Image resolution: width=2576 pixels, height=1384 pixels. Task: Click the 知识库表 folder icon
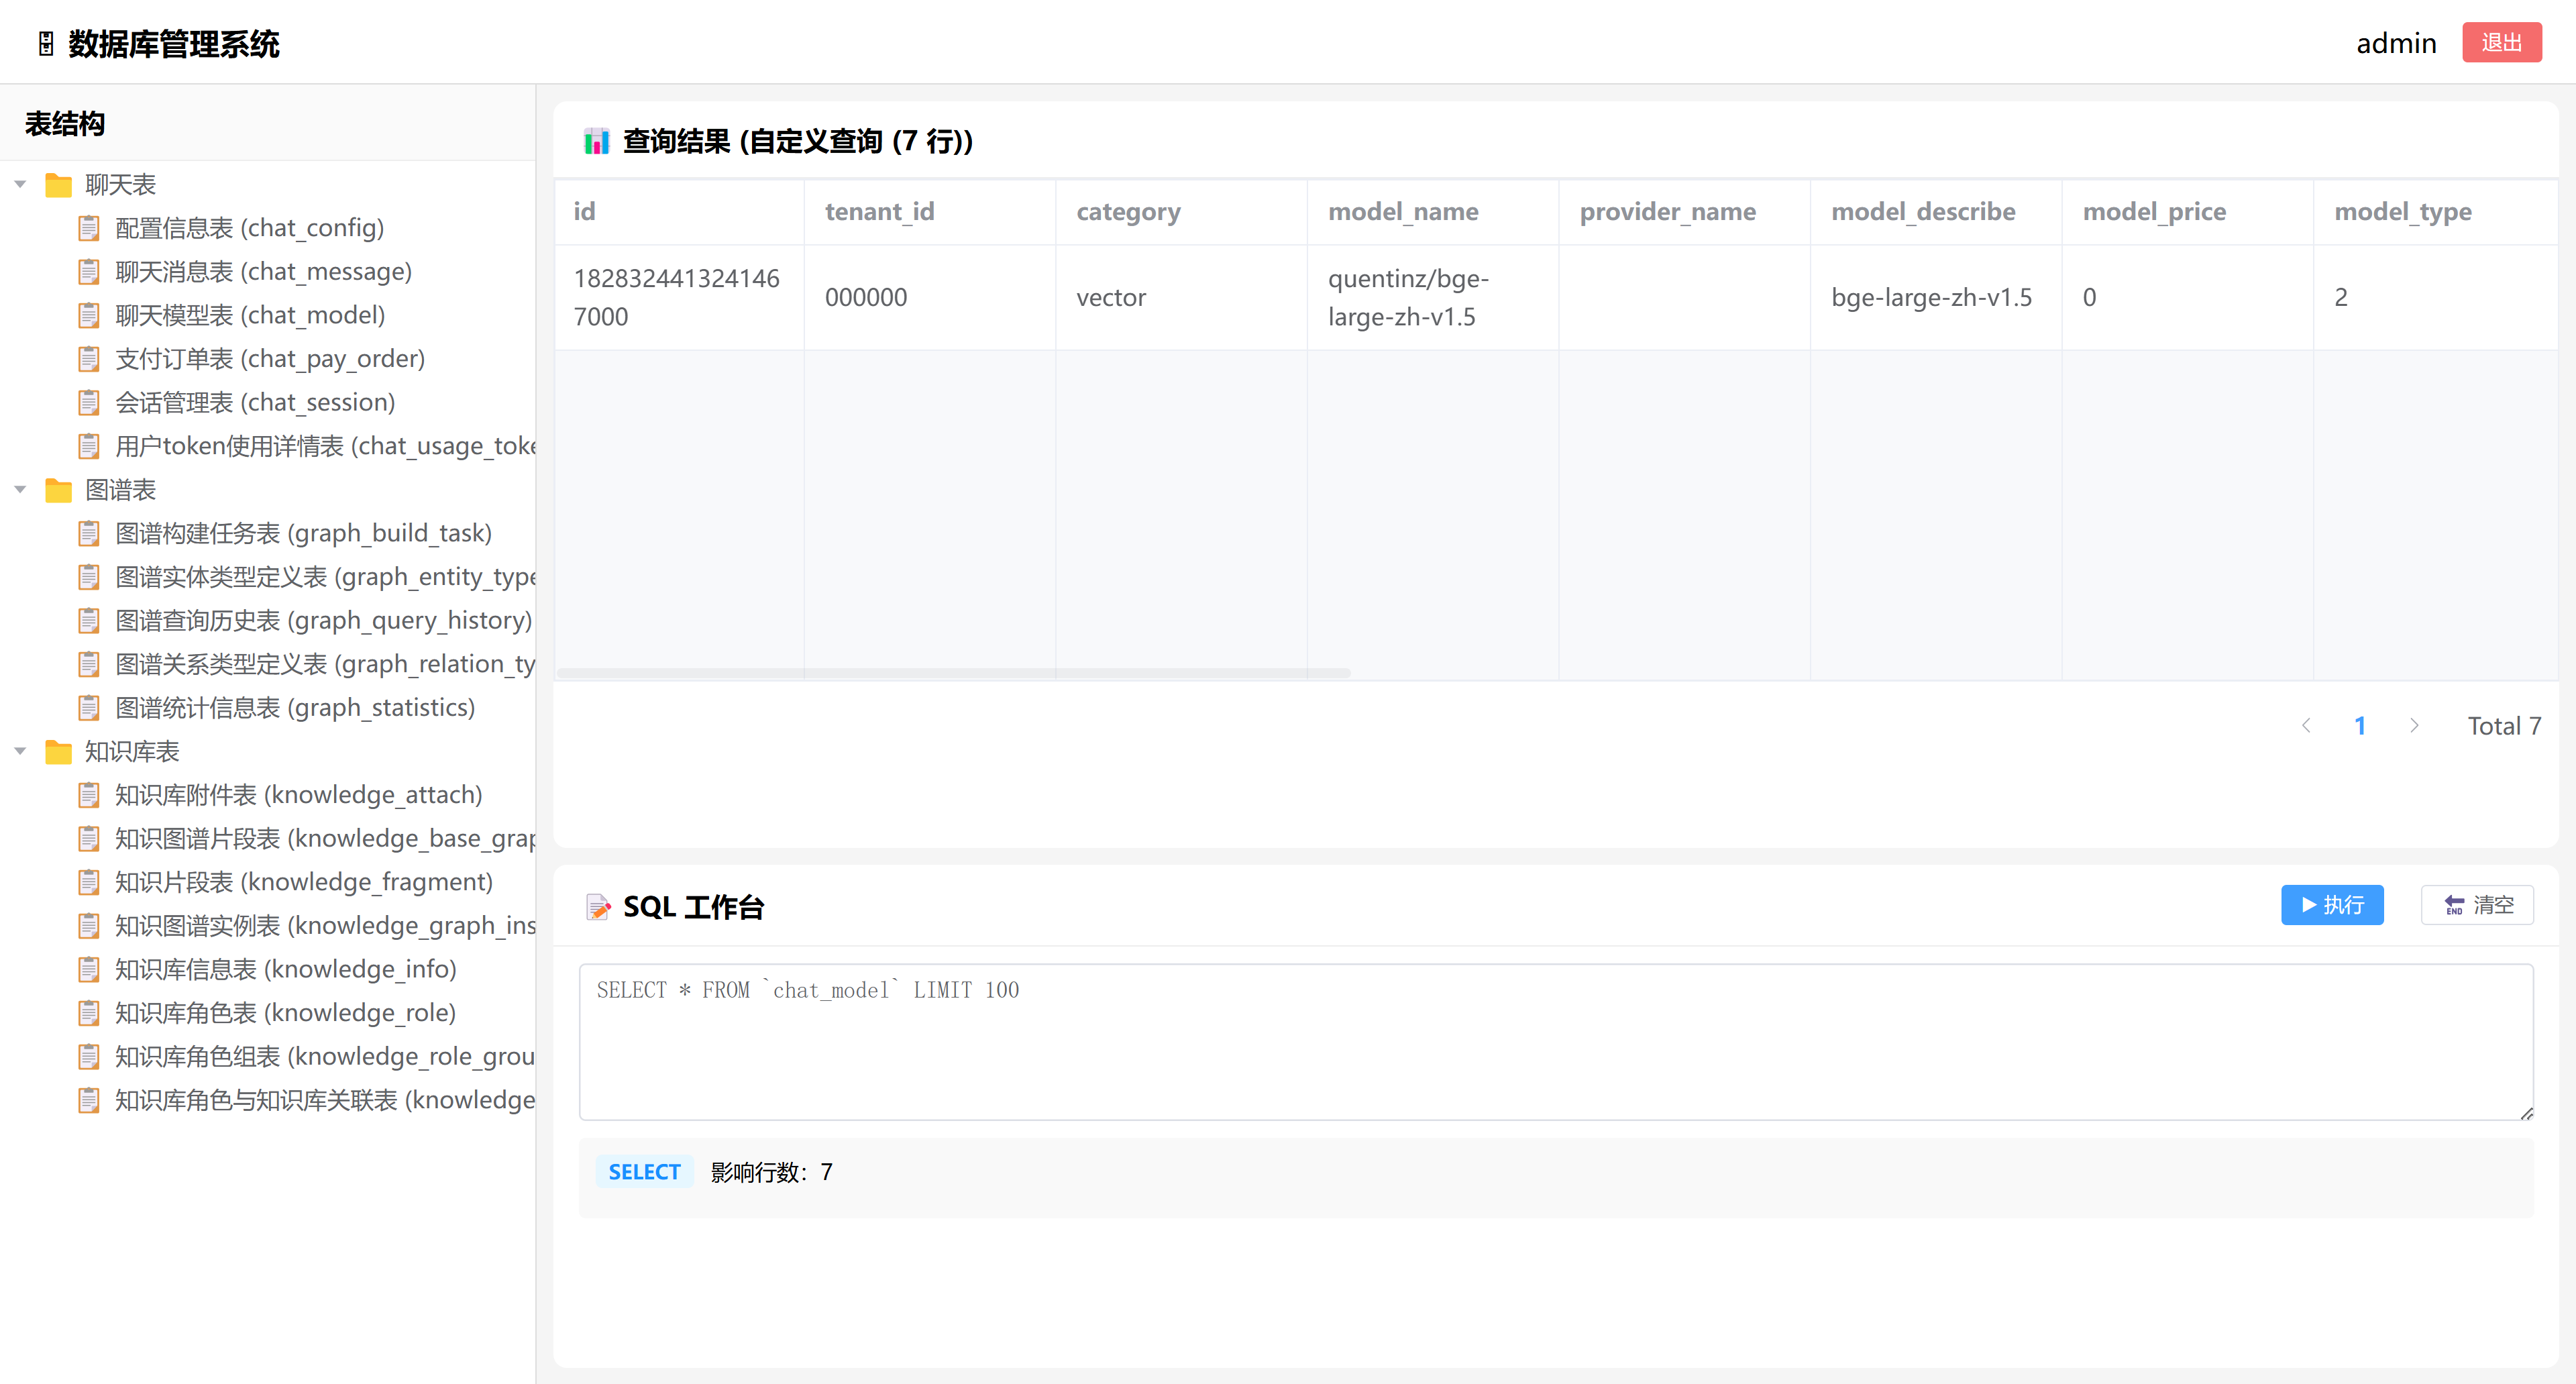click(x=59, y=752)
